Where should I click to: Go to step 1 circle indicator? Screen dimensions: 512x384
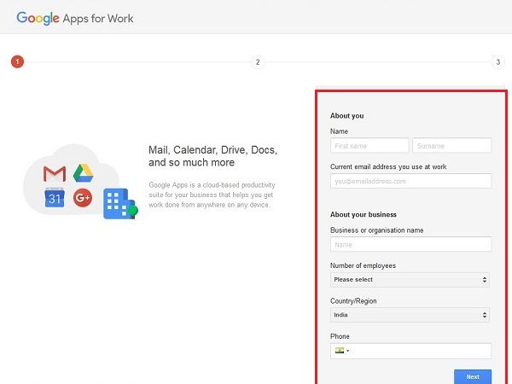pos(16,61)
